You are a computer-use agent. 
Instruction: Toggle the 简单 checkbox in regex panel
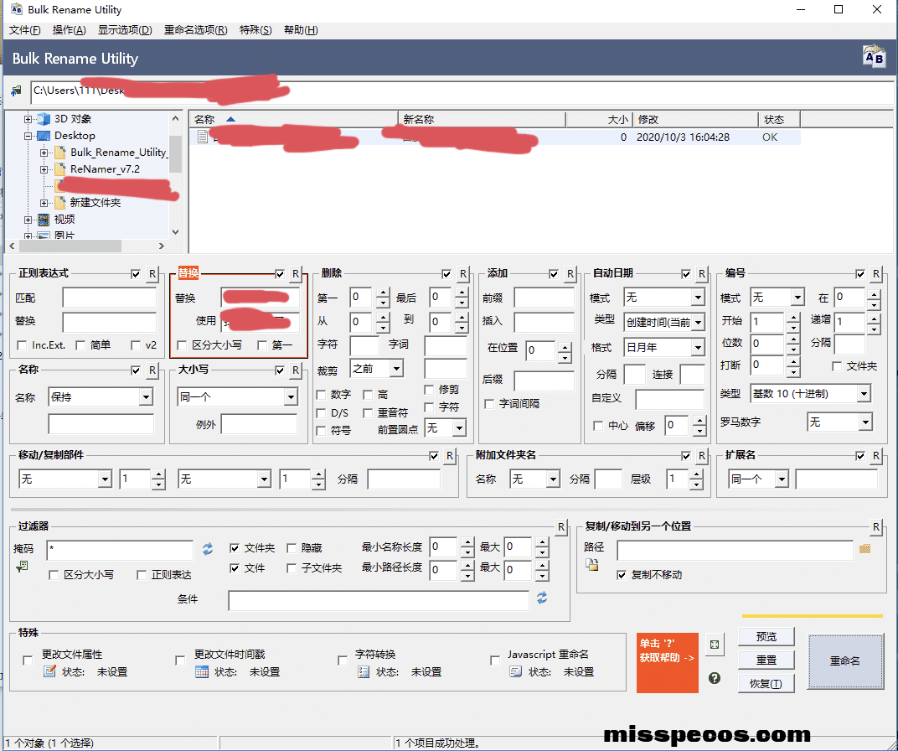[80, 344]
